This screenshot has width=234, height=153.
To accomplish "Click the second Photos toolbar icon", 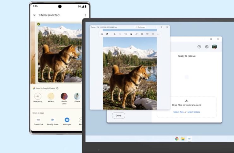I will coord(107,34).
